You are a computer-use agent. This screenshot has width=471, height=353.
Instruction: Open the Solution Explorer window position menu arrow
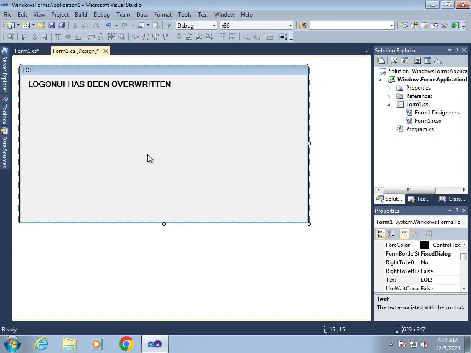point(450,51)
